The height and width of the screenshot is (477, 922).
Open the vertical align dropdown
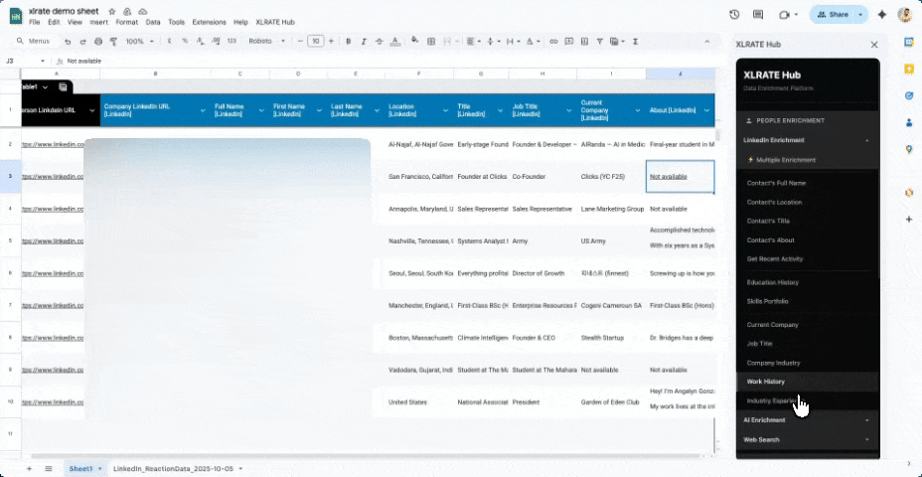[492, 41]
